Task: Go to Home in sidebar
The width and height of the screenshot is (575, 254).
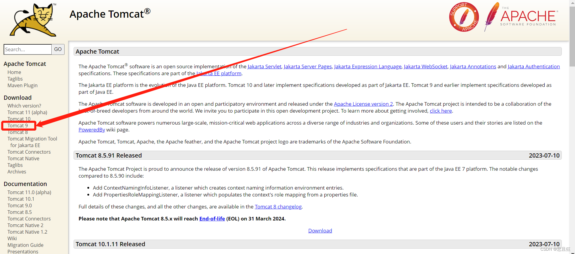Action: click(x=14, y=72)
